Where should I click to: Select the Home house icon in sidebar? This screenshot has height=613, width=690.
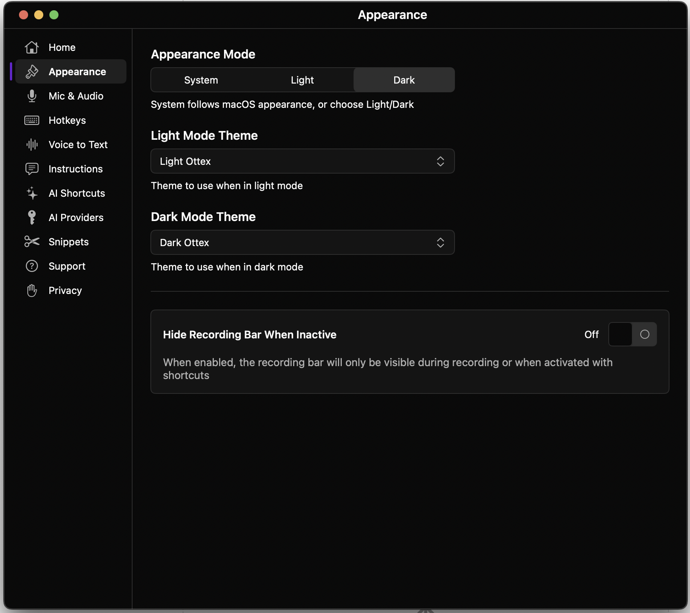tap(32, 47)
